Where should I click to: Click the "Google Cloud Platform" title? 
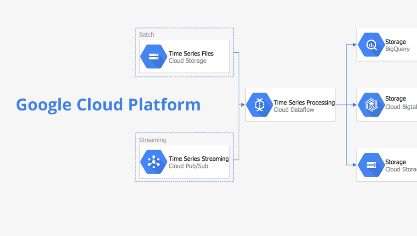(108, 105)
